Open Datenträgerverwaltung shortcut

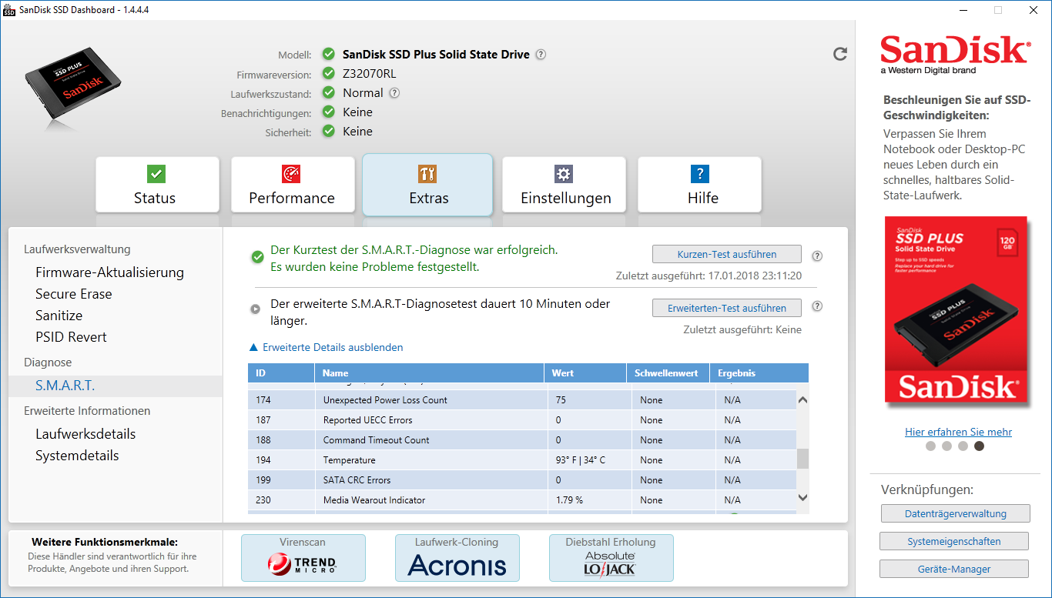(x=954, y=513)
